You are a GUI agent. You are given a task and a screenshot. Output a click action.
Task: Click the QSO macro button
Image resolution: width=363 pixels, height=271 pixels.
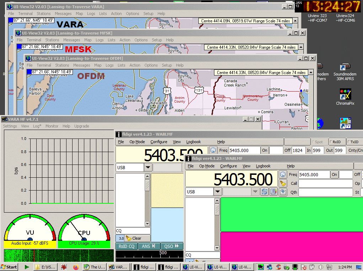172,246
